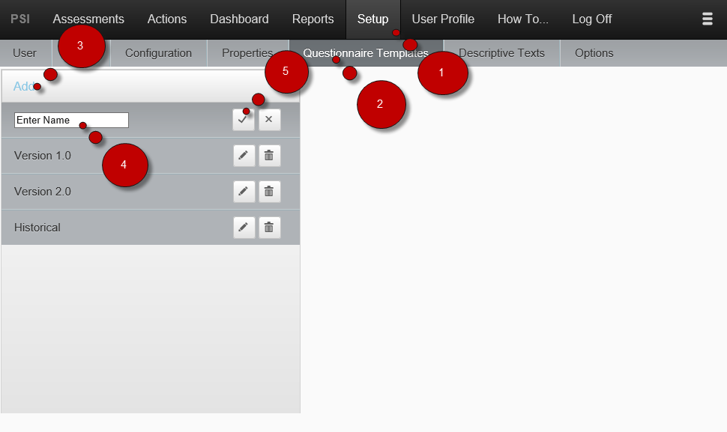Open the Assessments menu
The width and height of the screenshot is (727, 432).
pos(88,19)
